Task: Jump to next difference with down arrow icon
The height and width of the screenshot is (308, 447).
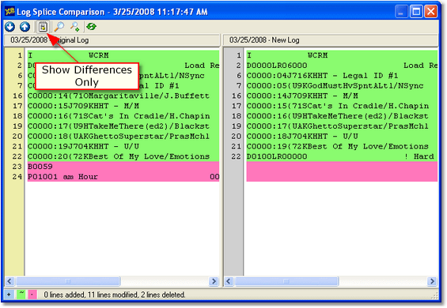Action: [9, 27]
